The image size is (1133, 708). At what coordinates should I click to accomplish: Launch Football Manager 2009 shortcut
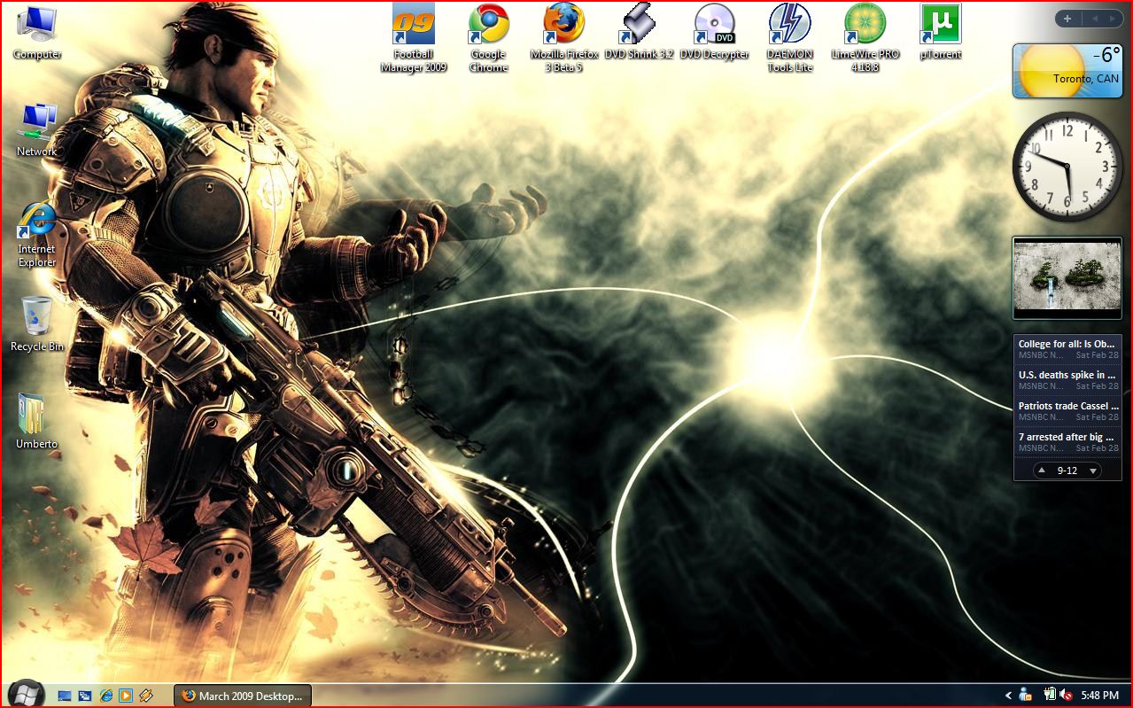(414, 38)
